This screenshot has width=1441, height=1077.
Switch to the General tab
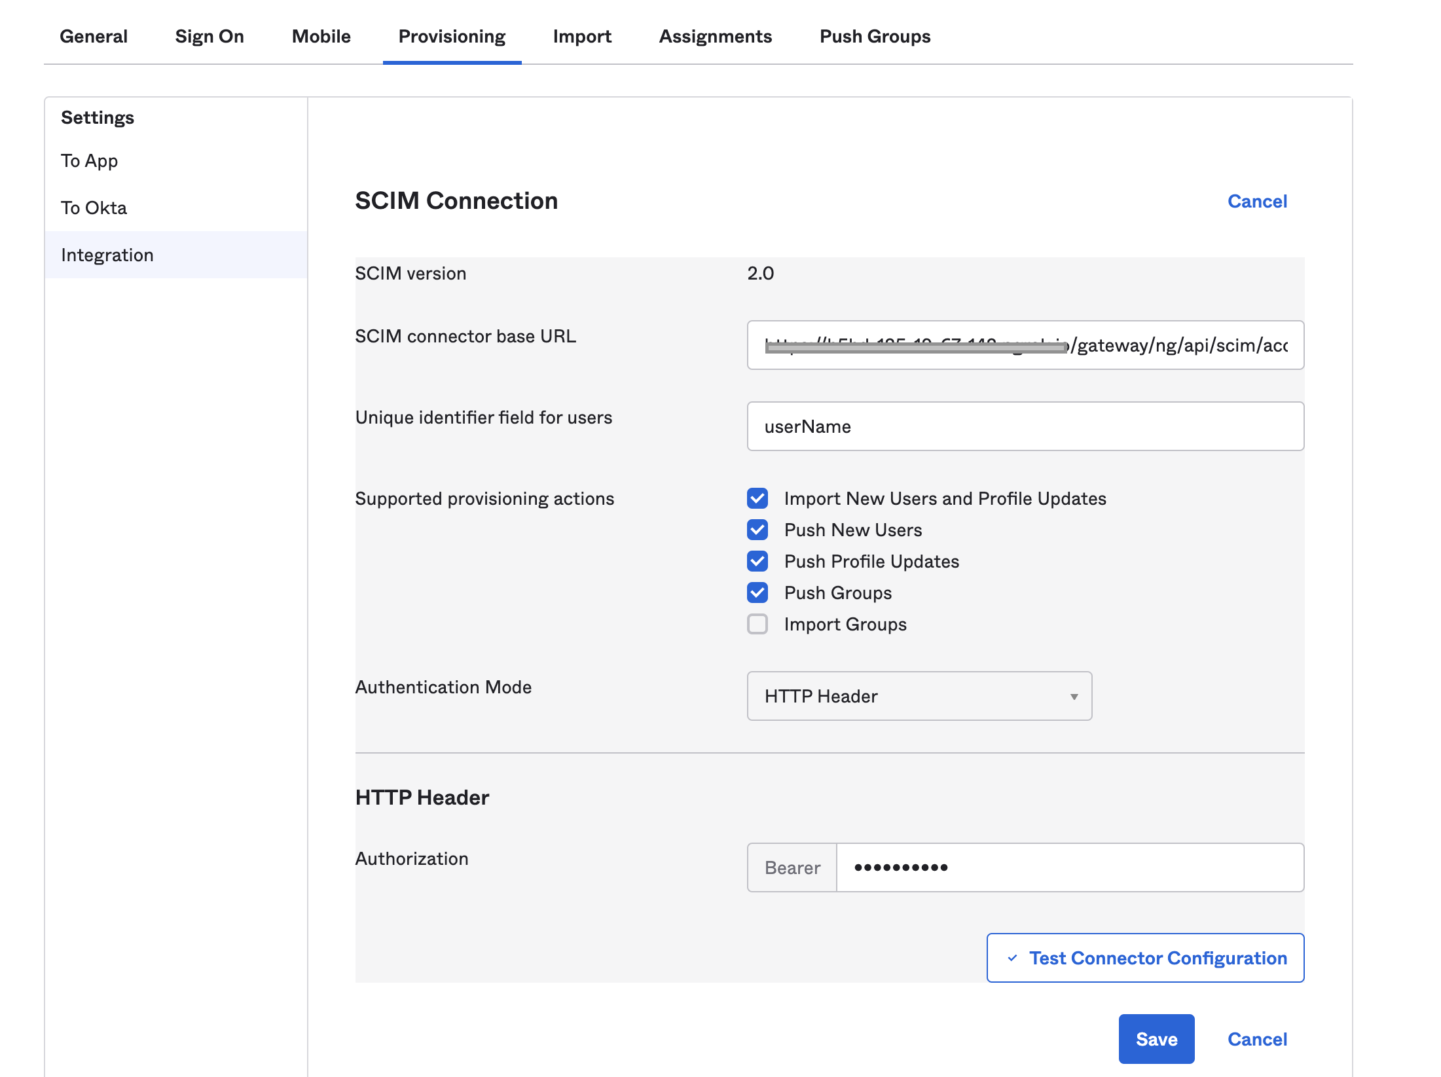[94, 36]
